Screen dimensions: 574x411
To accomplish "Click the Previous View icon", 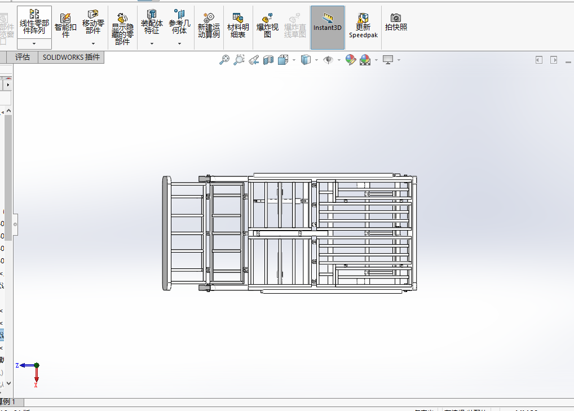I will coord(254,60).
